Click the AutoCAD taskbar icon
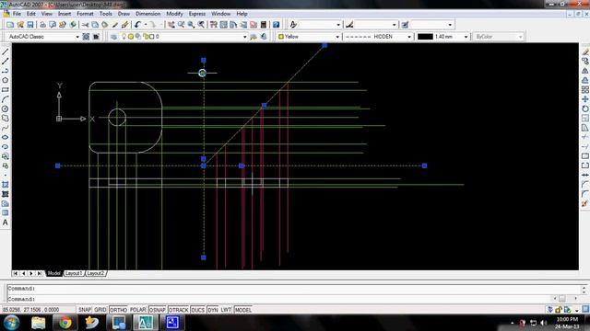Viewport: 590px width, 331px height. pyautogui.click(x=146, y=323)
